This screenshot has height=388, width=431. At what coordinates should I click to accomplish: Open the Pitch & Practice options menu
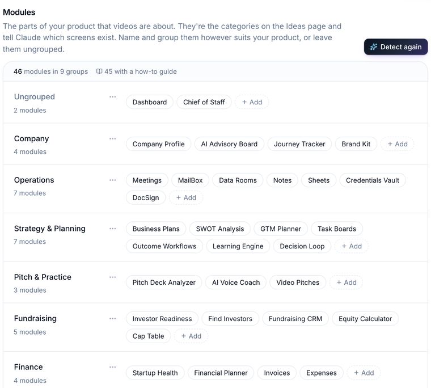pyautogui.click(x=112, y=277)
